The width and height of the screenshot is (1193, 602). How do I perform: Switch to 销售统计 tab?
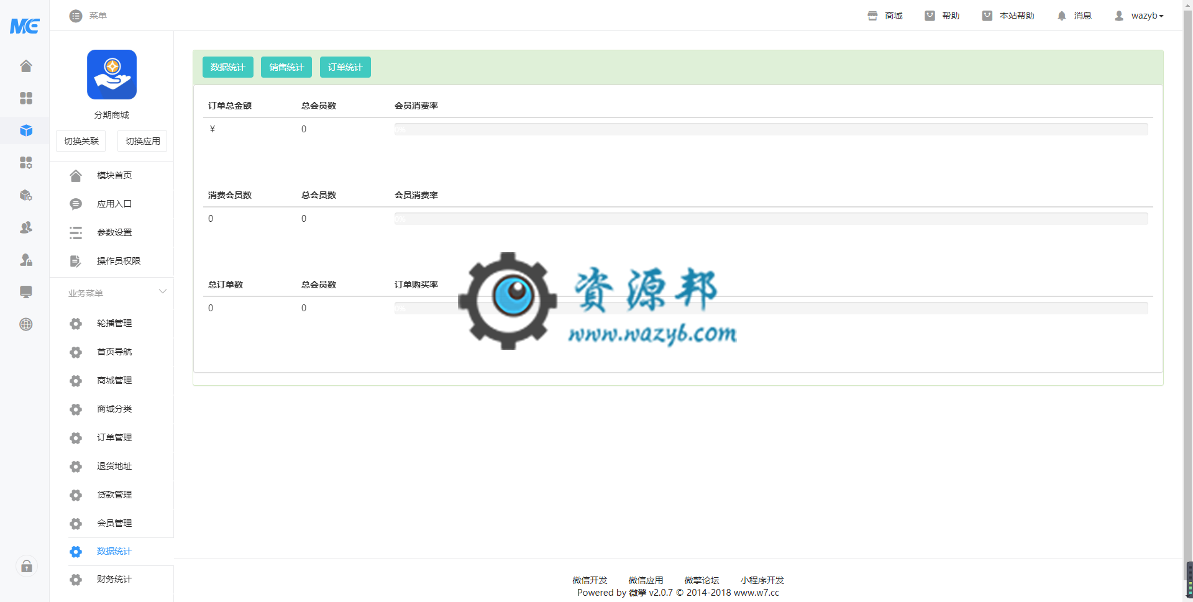286,67
